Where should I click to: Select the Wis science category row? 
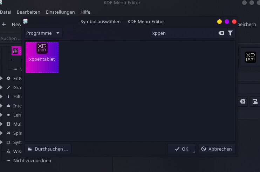[x=14, y=151]
